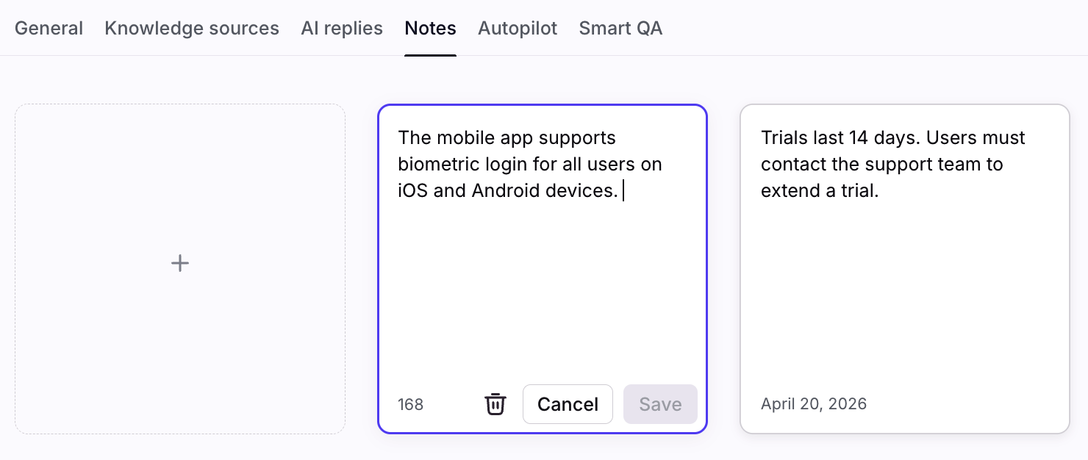This screenshot has width=1088, height=460.
Task: Click 'contact the support team' in trial note
Action: [x=866, y=165]
